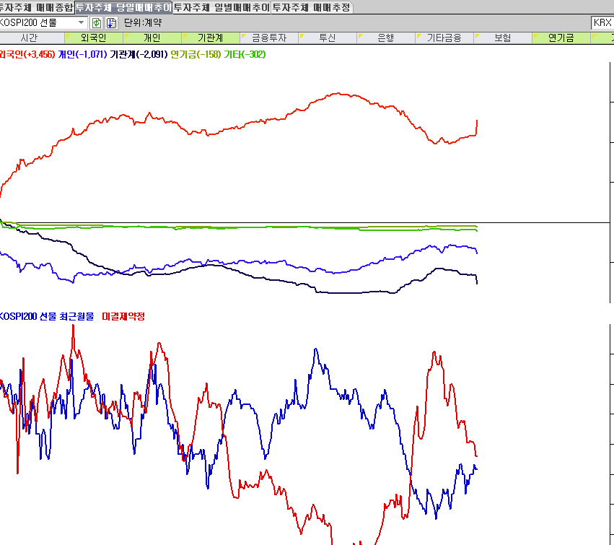Open the 투자주체 일별매매추이 tab

point(222,7)
